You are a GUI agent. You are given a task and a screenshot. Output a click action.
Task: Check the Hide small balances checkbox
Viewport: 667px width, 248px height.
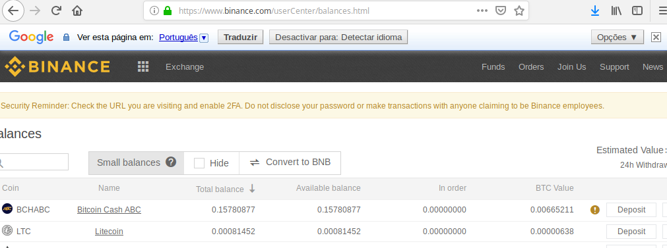click(199, 163)
